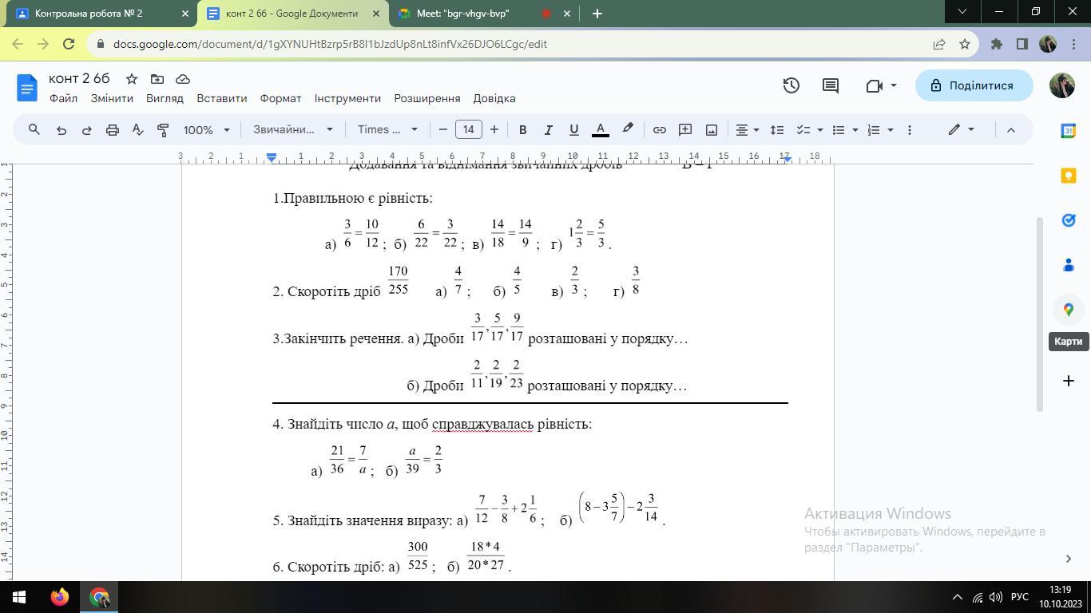Choose text color
The width and height of the screenshot is (1091, 613).
(x=601, y=129)
